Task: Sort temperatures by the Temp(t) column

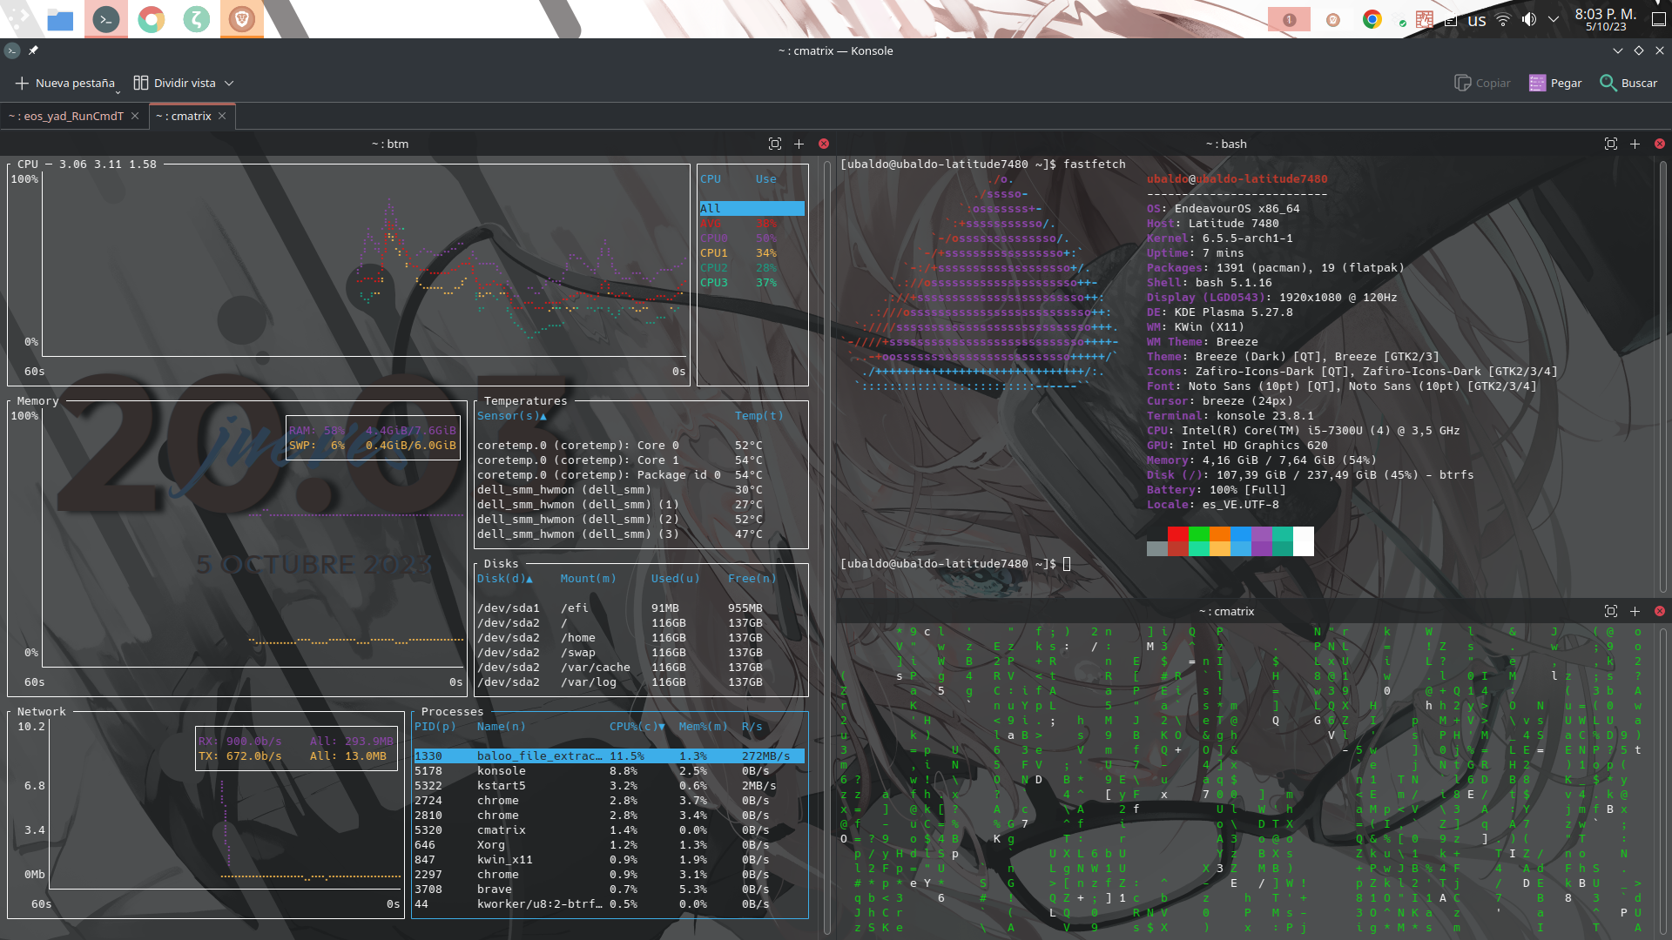Action: pyautogui.click(x=759, y=416)
